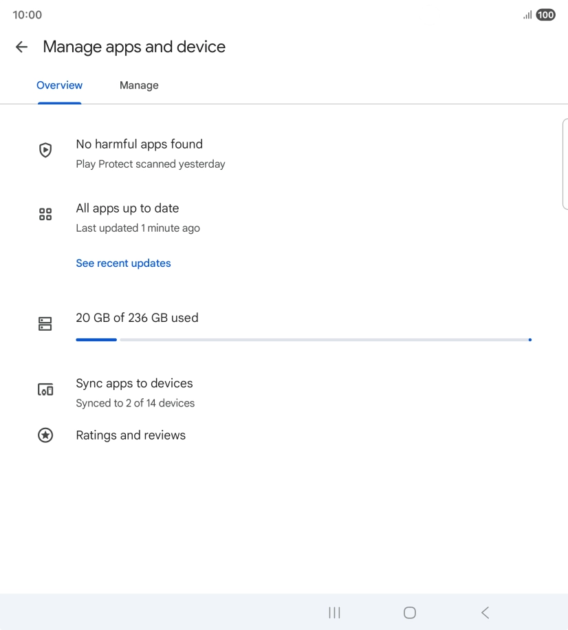Open Ratings and reviews
This screenshot has width=568, height=630.
(x=131, y=435)
